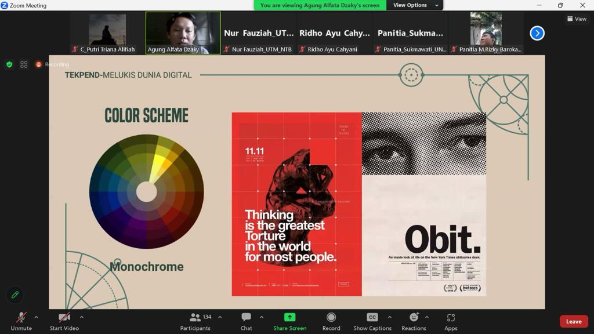Image resolution: width=594 pixels, height=334 pixels.
Task: Expand the View Options dropdown
Action: (x=415, y=5)
